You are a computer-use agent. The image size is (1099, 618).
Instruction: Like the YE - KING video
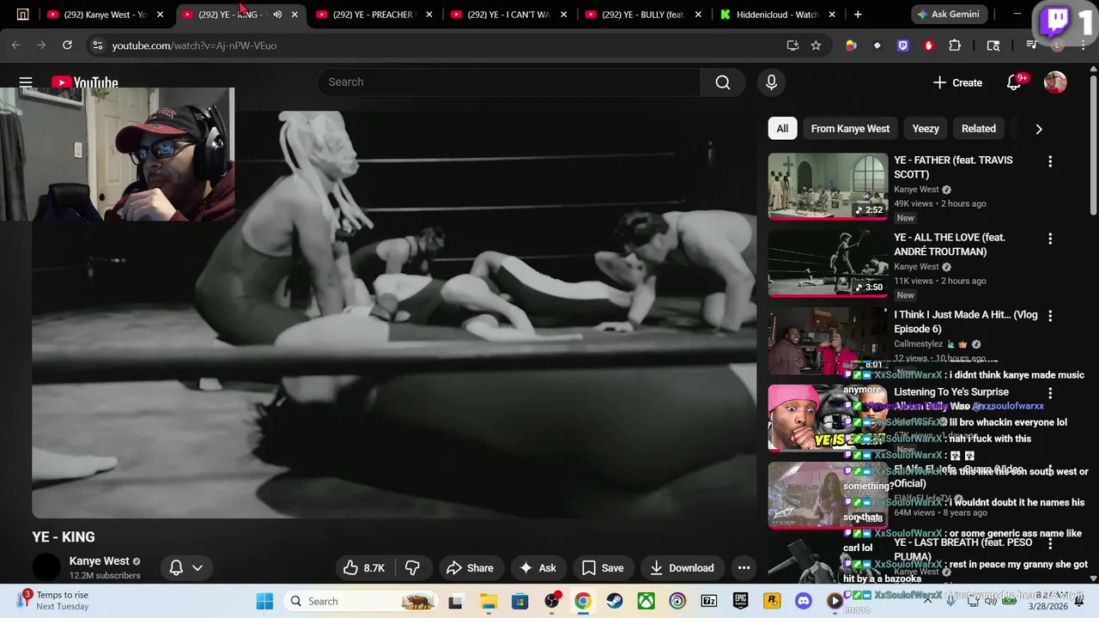tap(365, 567)
